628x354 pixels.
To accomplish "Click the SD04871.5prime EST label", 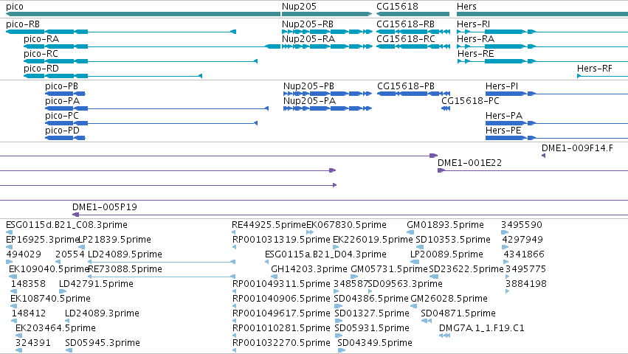I will 458,313.
